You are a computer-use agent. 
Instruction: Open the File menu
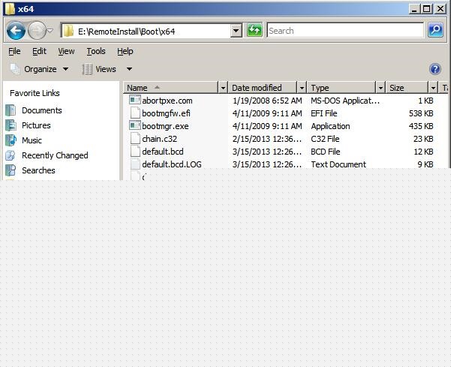click(14, 51)
